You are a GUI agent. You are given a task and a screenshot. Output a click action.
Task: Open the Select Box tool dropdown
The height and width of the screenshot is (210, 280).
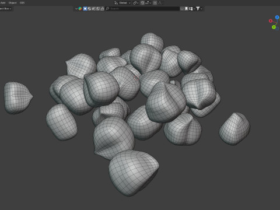[x=6, y=9]
